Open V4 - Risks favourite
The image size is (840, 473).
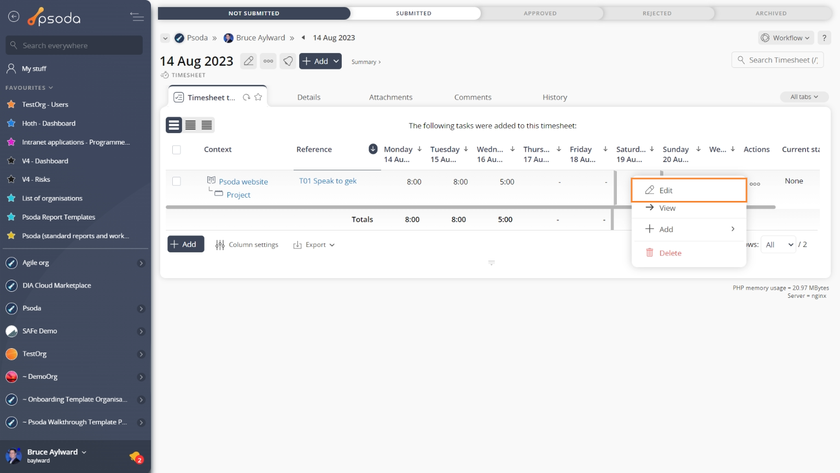36,179
